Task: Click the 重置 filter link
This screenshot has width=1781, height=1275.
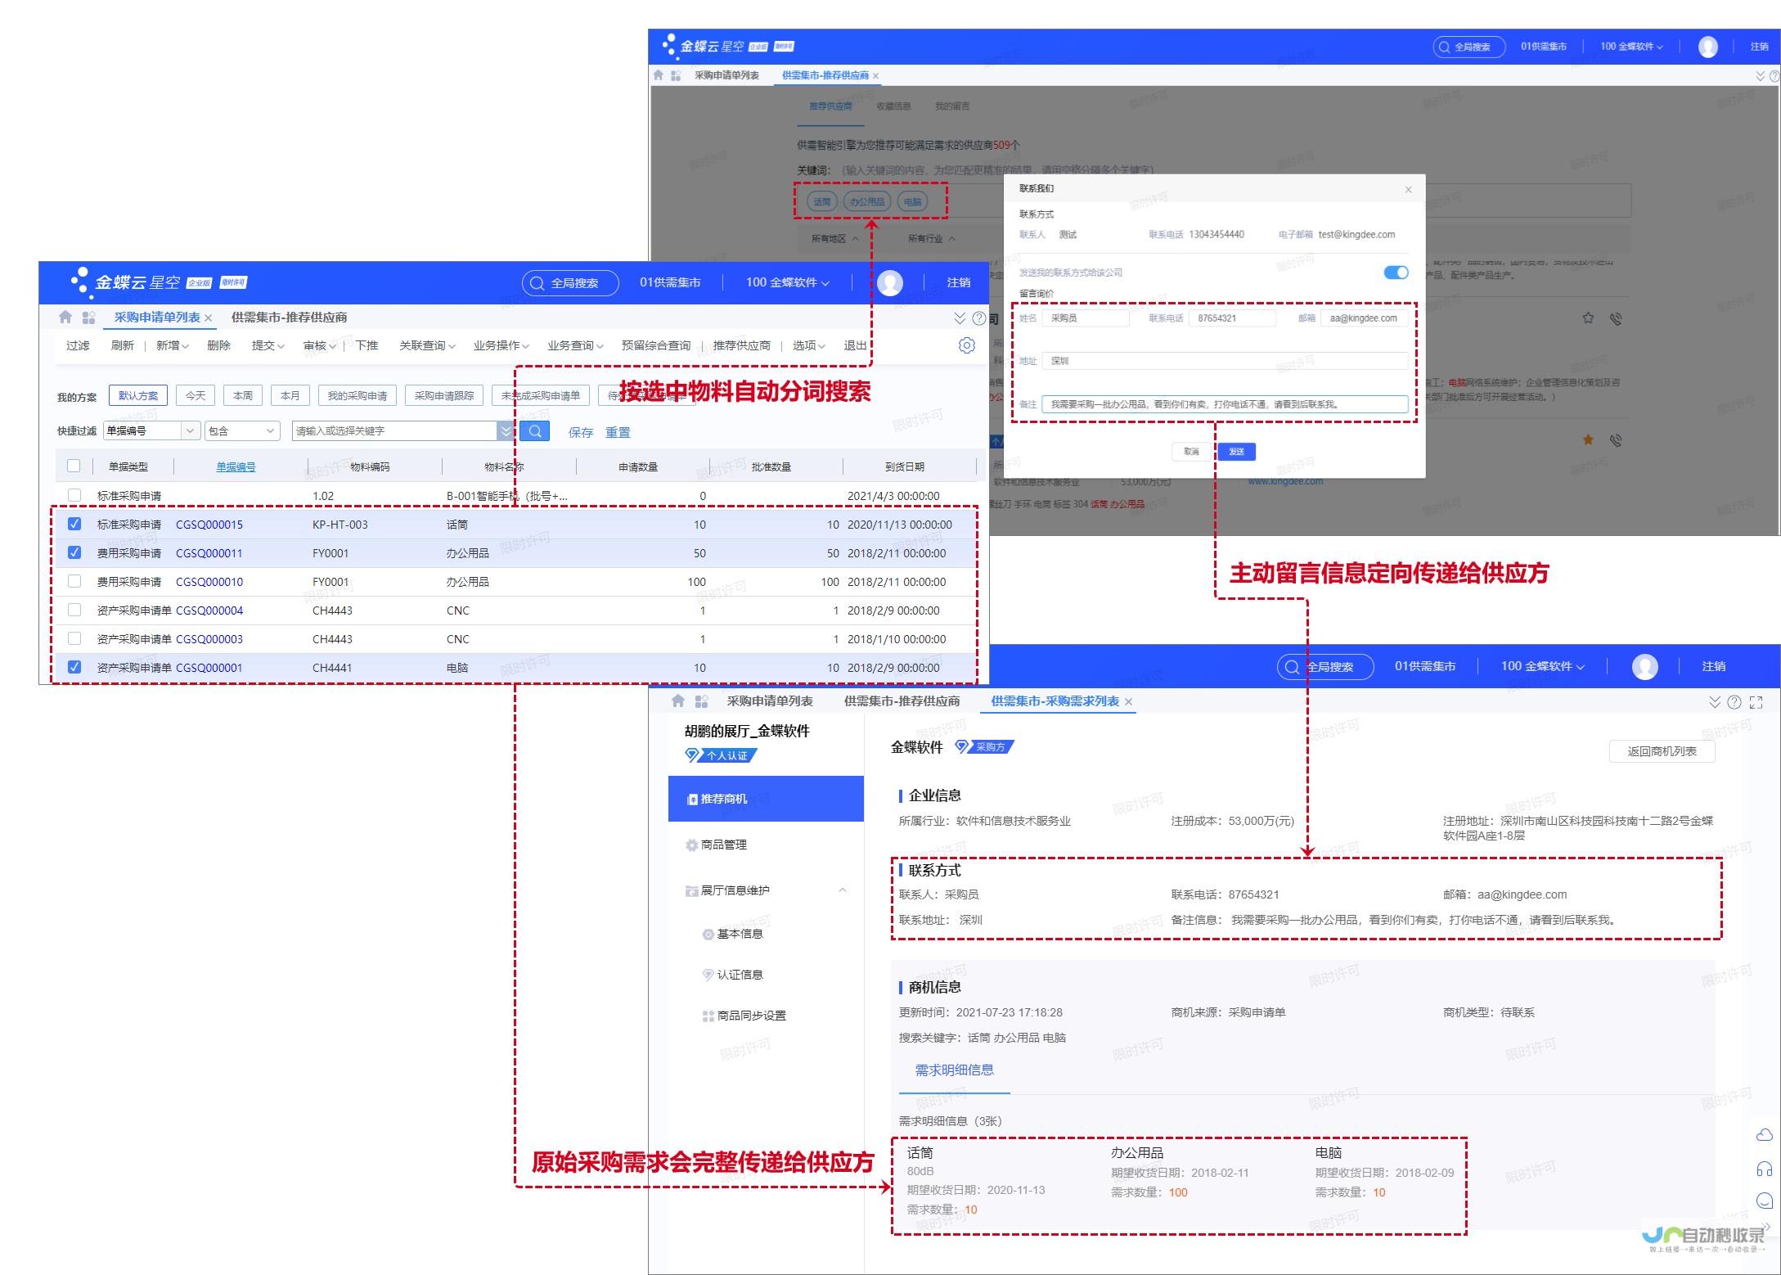Action: [x=618, y=432]
